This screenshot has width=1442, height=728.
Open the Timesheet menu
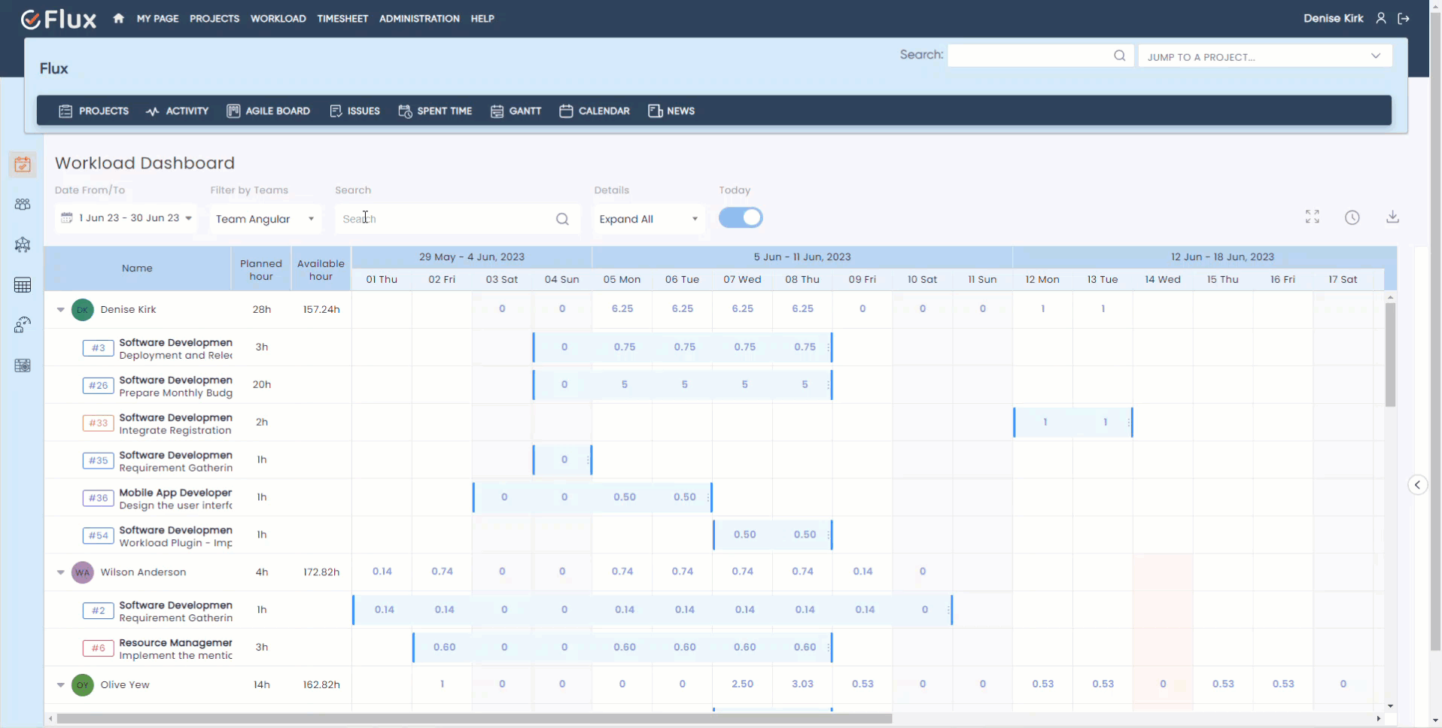(342, 19)
